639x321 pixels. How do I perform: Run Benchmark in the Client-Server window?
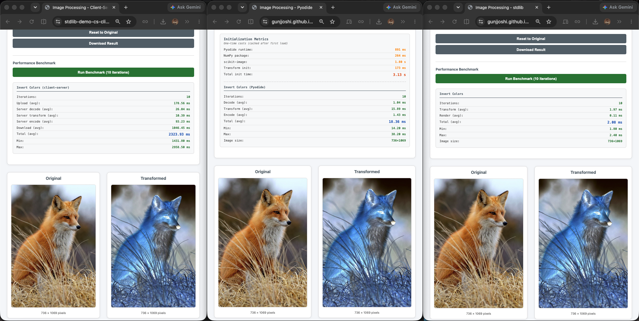pyautogui.click(x=103, y=72)
